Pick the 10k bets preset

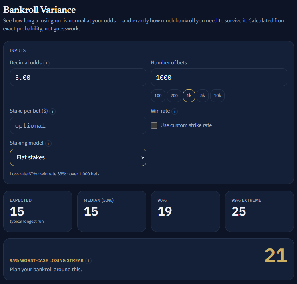[x=217, y=95]
